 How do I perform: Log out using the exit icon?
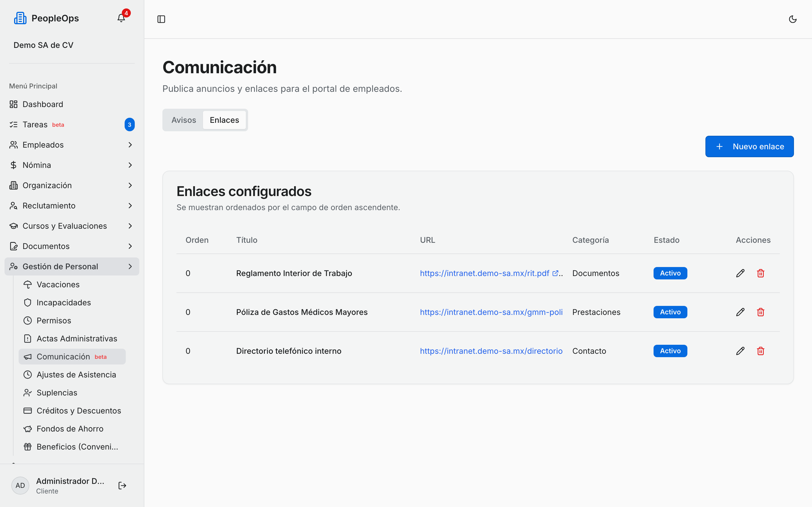click(122, 486)
